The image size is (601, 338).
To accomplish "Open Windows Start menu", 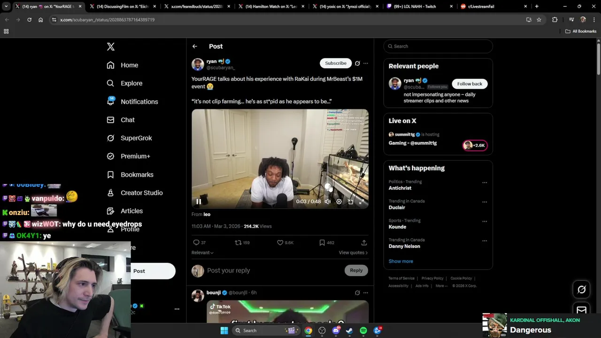I will (224, 330).
